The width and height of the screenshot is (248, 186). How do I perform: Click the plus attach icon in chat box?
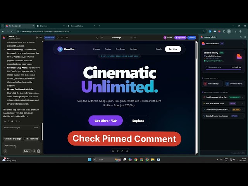click(5, 151)
